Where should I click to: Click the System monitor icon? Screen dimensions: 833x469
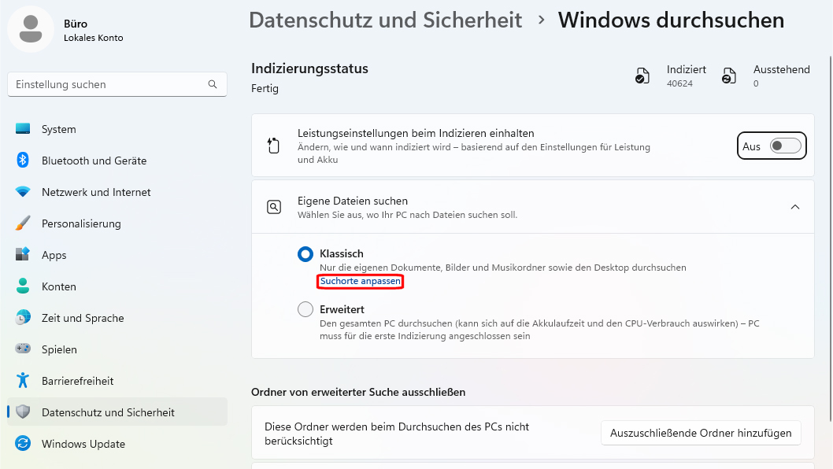click(23, 129)
